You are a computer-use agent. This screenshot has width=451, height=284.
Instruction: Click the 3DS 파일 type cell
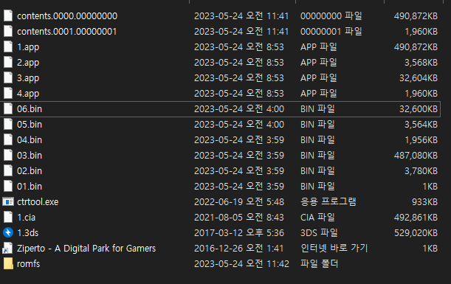(x=319, y=233)
